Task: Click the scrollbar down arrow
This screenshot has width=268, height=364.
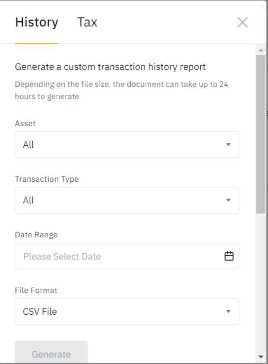Action: tap(261, 357)
